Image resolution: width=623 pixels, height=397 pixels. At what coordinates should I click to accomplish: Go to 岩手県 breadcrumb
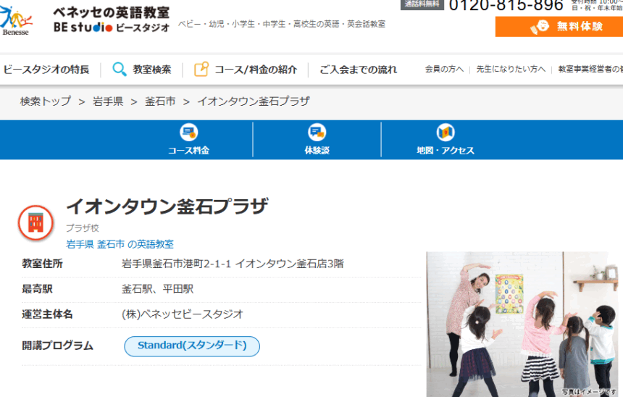pos(108,101)
